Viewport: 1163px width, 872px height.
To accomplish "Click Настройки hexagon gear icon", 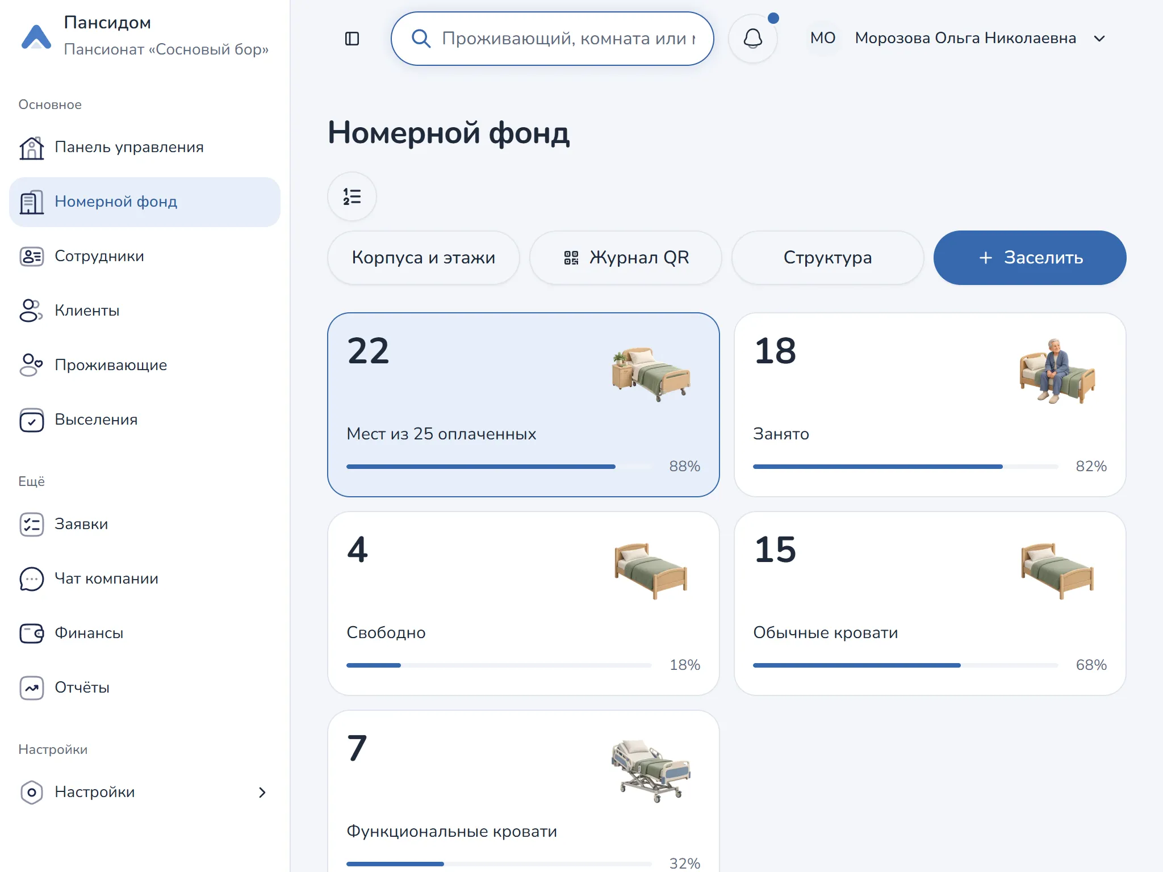I will point(32,793).
